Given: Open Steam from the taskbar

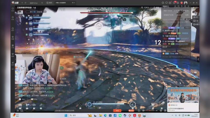Looking at the screenshot, I should point(125,115).
